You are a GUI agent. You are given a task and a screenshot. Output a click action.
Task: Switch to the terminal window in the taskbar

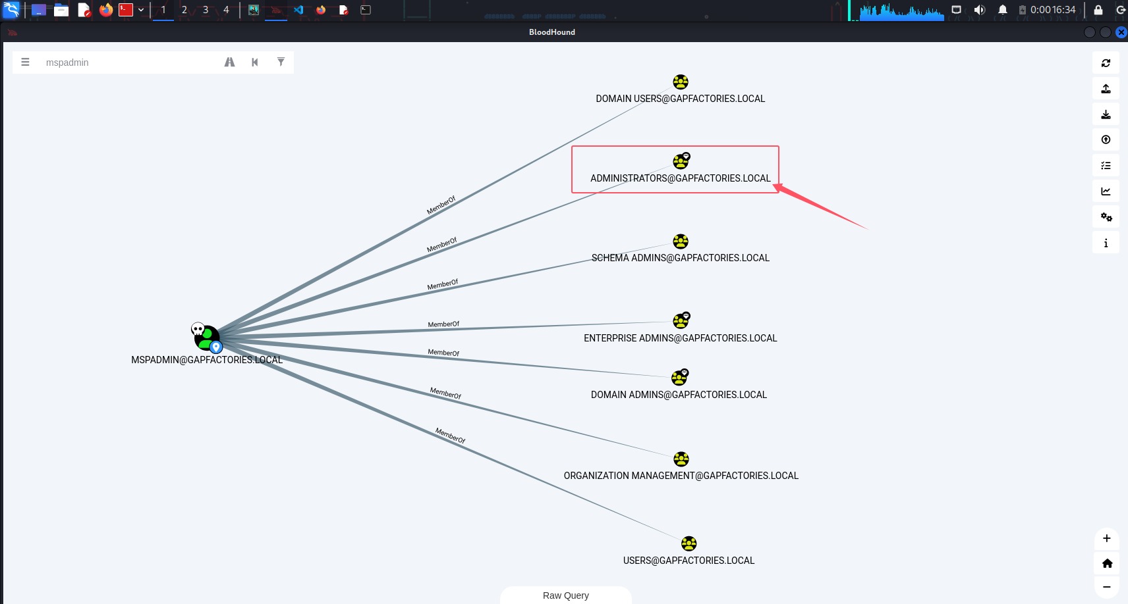366,10
